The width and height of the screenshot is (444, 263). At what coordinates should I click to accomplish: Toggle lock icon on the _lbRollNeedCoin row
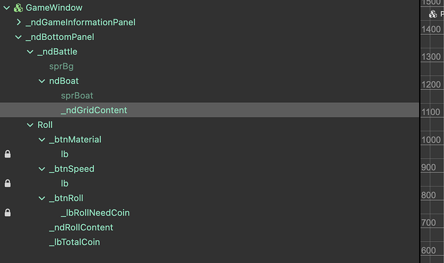pos(8,213)
